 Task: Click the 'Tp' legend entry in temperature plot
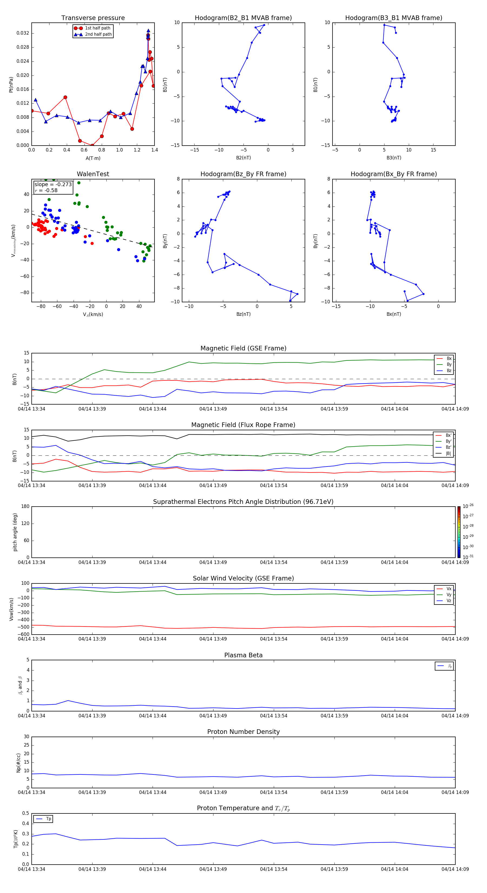point(43,819)
